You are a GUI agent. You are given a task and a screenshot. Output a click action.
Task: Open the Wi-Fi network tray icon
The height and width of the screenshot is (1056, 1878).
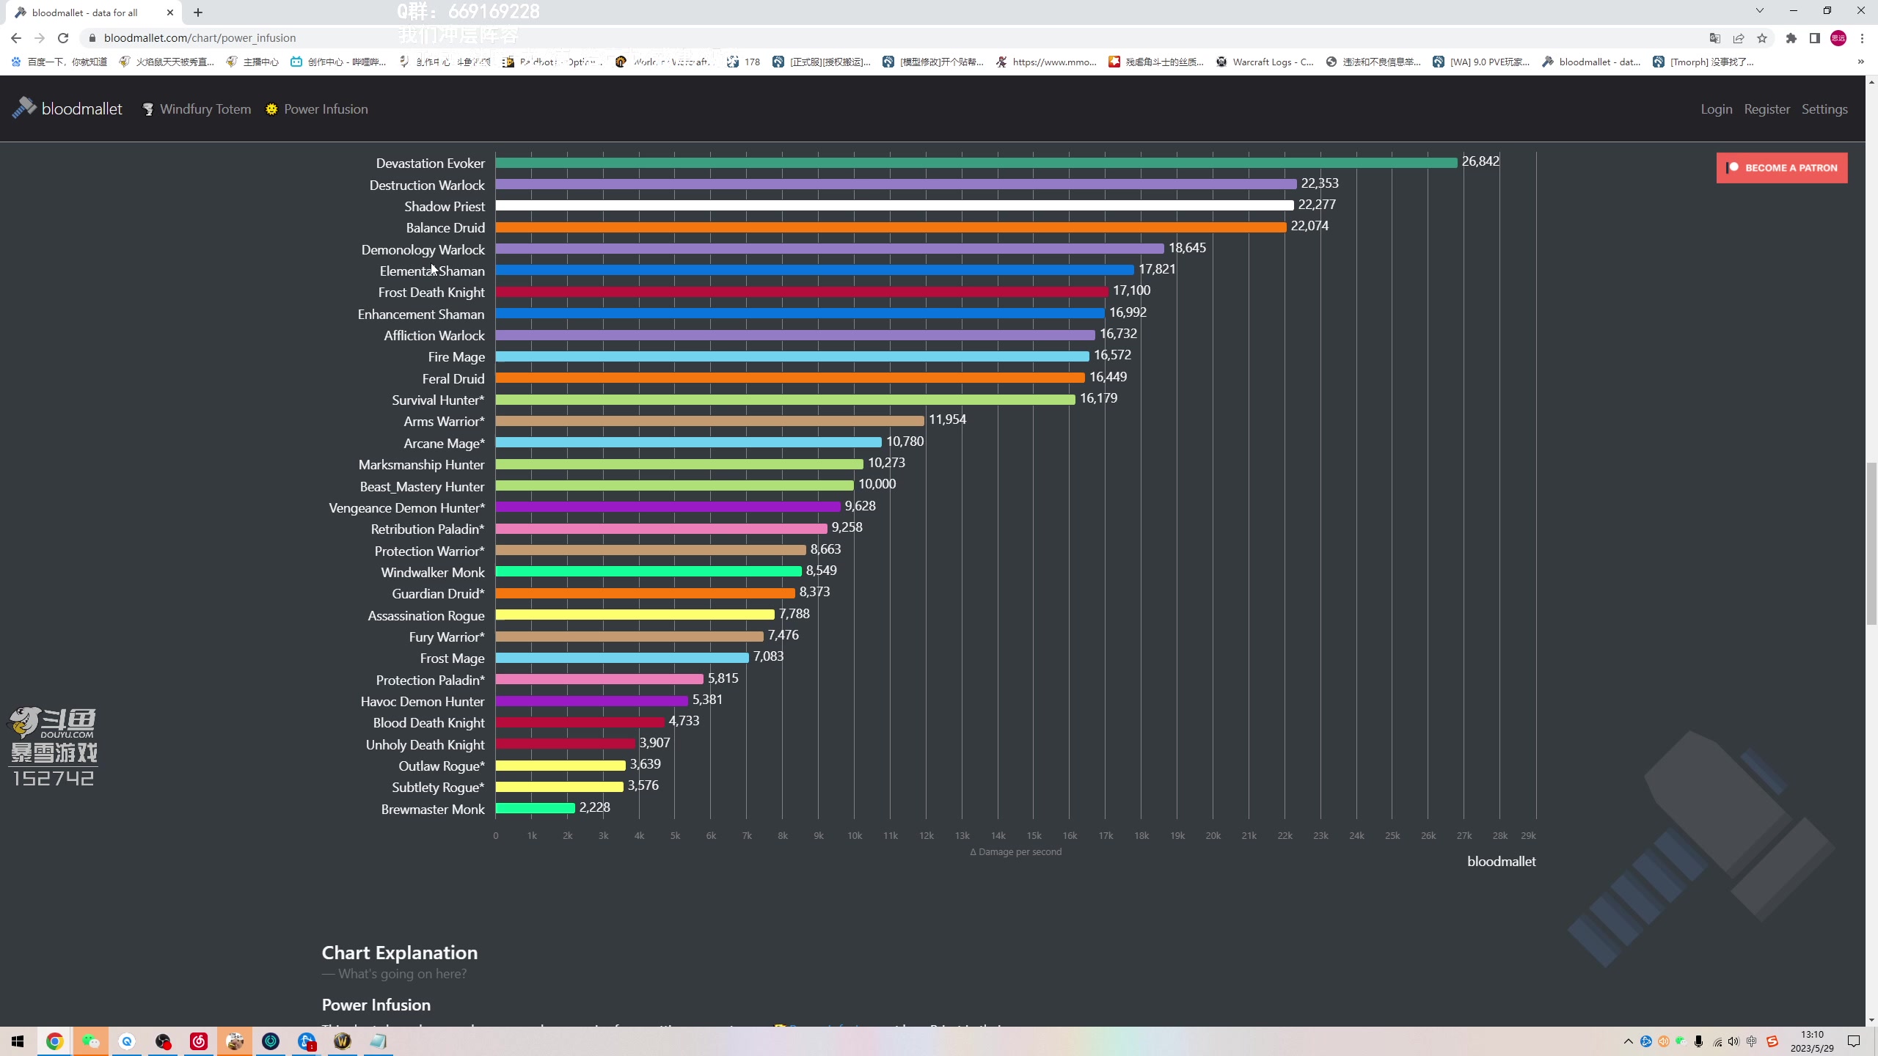[x=1717, y=1041]
